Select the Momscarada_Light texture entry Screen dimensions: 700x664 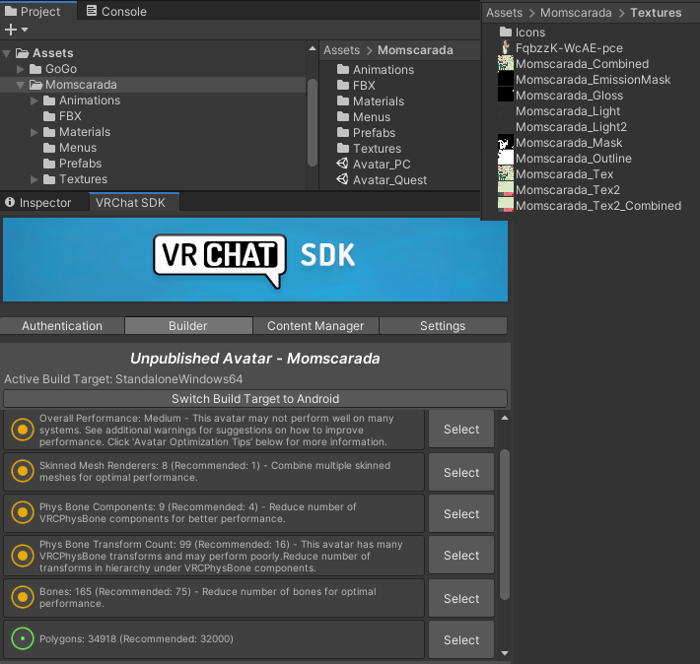tap(568, 110)
